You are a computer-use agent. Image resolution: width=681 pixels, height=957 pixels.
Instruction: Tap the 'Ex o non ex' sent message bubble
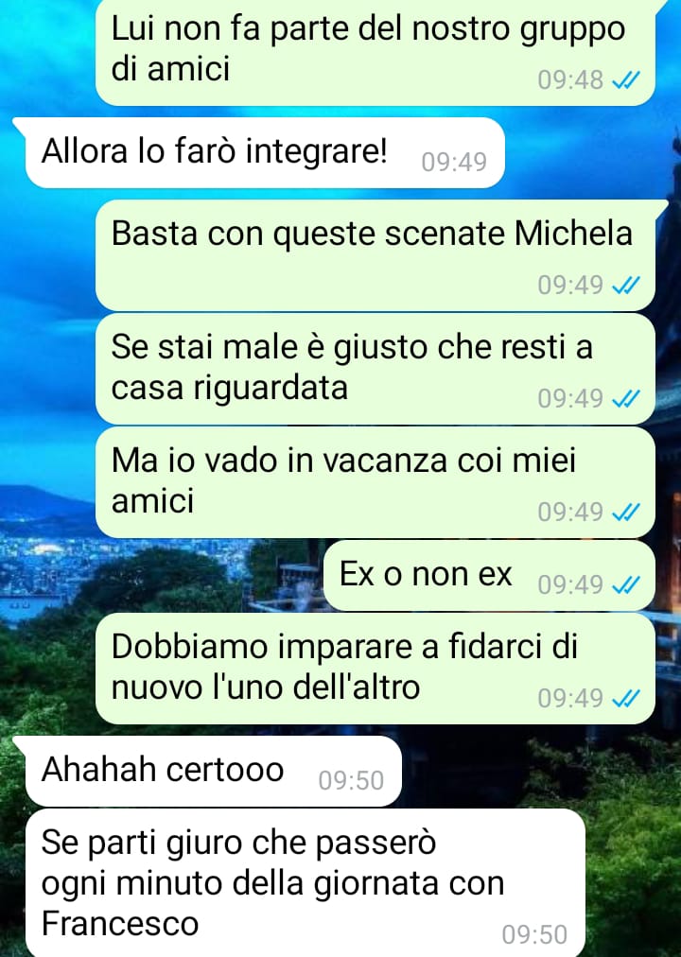tap(489, 576)
